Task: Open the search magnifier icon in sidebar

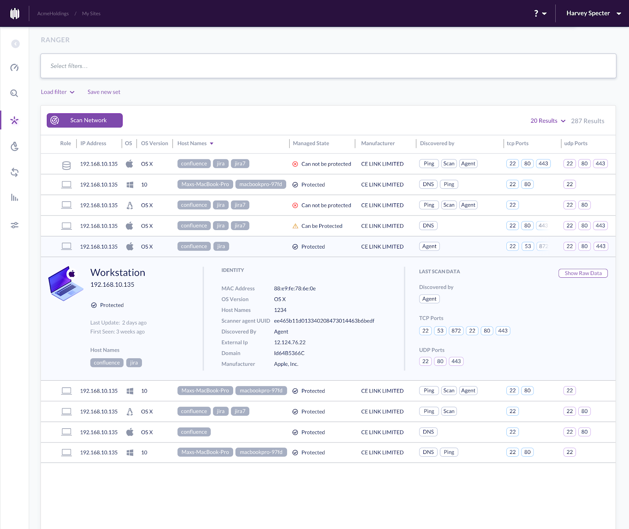Action: pyautogui.click(x=15, y=93)
